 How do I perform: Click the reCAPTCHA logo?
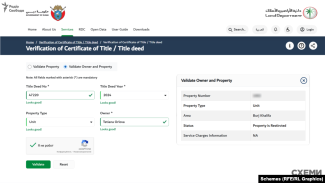[x=84, y=143]
